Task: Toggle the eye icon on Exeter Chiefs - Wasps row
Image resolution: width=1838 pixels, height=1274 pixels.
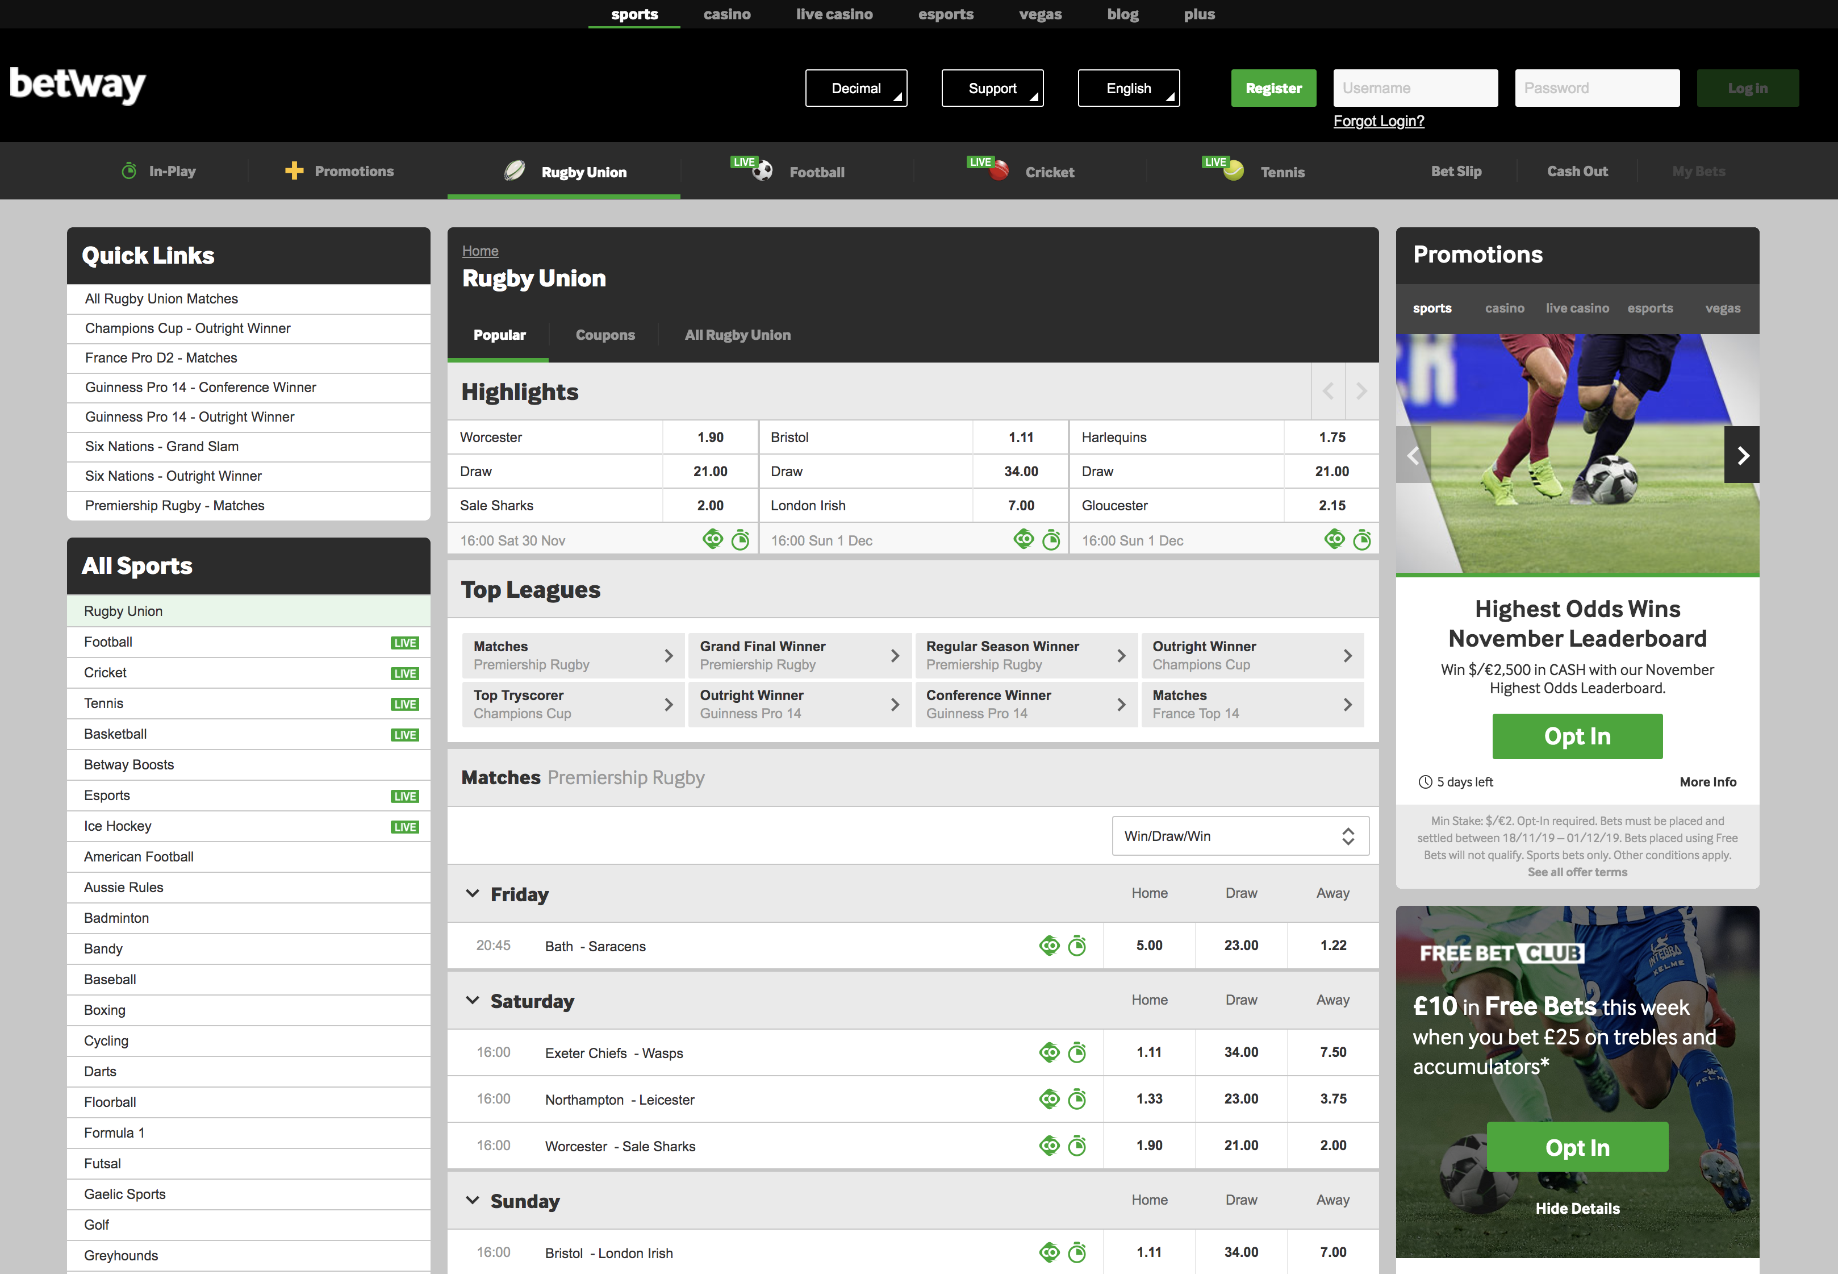Action: 1050,1052
